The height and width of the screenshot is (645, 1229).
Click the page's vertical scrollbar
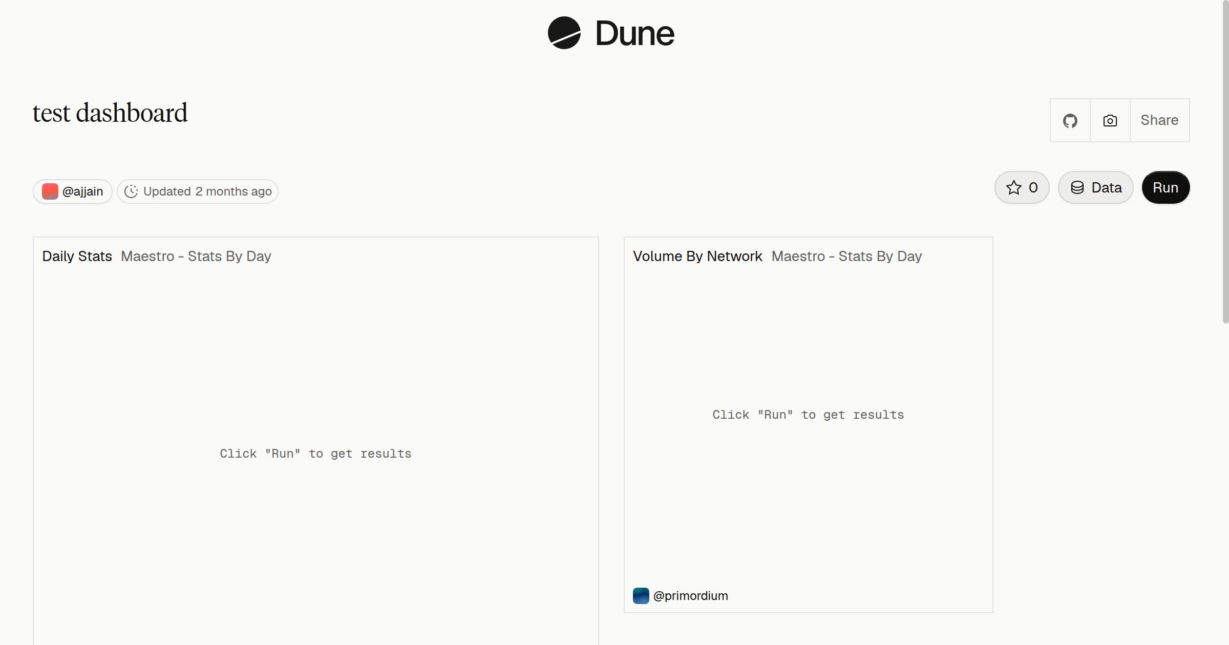tap(1225, 162)
